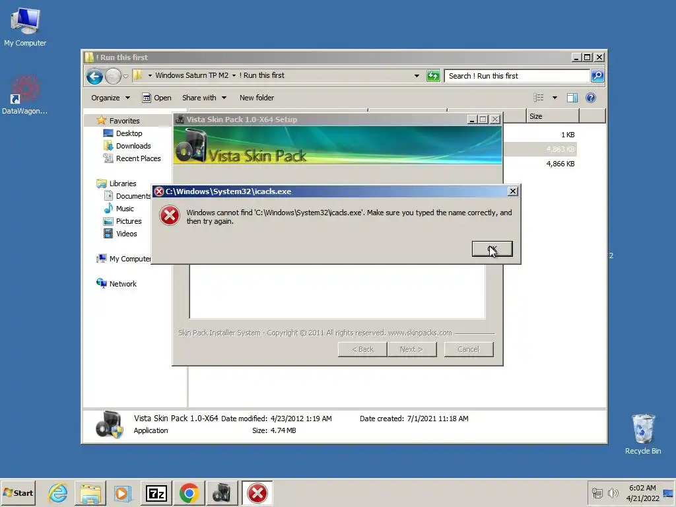Open the DataWagon desktop shortcut
The height and width of the screenshot is (507, 676).
[25, 95]
